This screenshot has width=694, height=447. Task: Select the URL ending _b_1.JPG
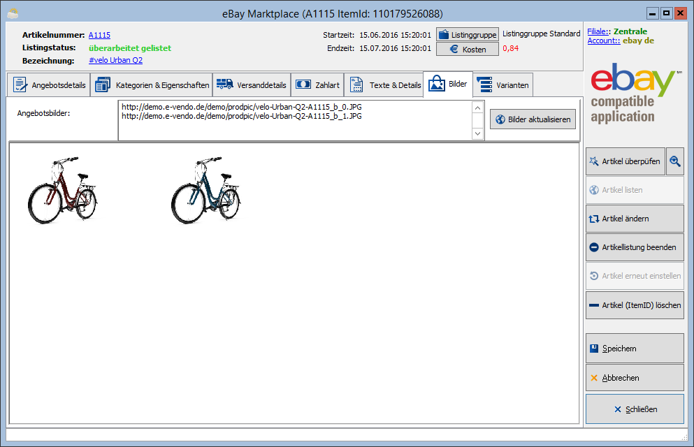click(242, 116)
